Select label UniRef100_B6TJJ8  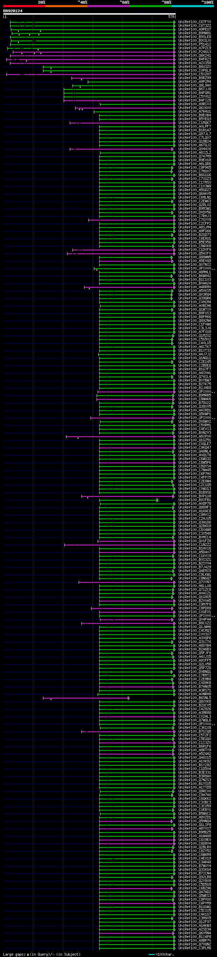194,89
